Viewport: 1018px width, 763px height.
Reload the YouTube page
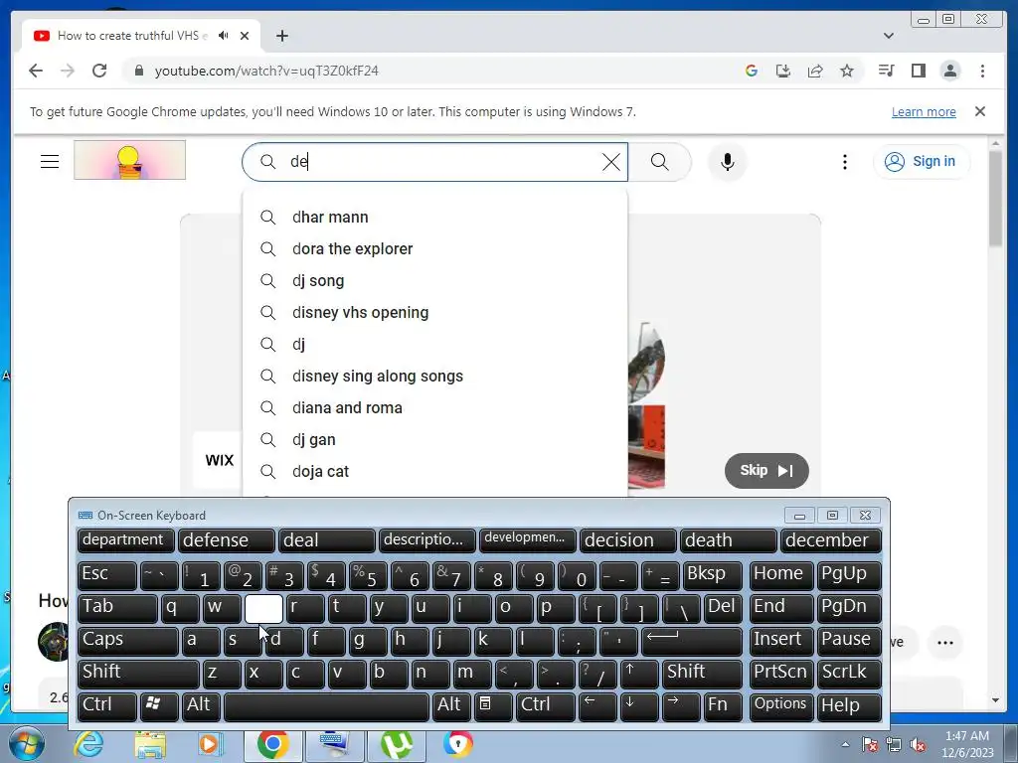coord(99,71)
